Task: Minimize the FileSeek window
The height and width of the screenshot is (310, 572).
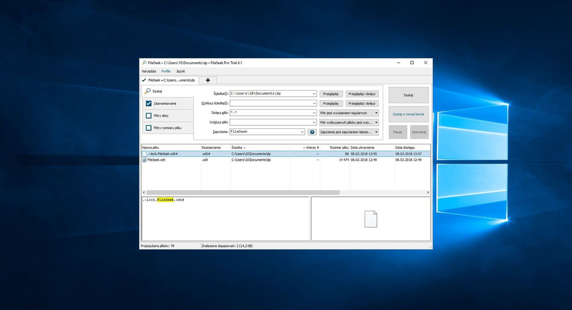Action: click(x=398, y=63)
